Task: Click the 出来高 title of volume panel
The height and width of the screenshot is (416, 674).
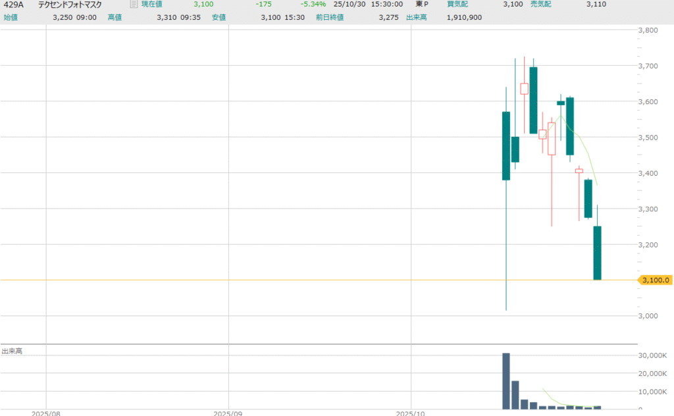Action: click(x=12, y=351)
